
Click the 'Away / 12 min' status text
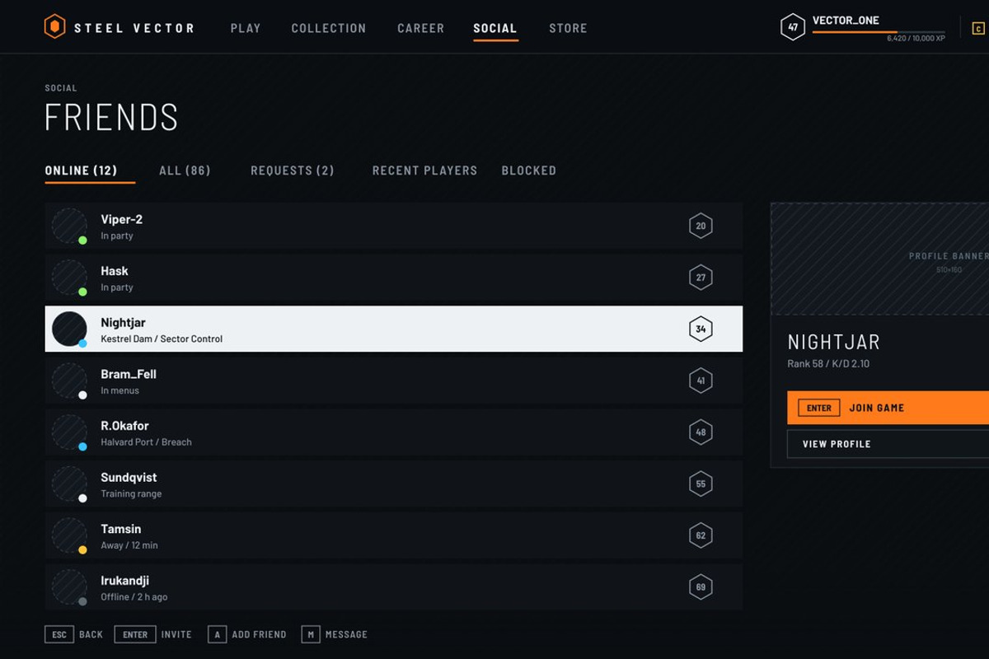[129, 545]
